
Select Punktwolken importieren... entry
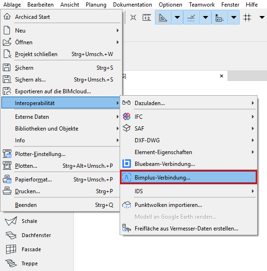point(188,205)
